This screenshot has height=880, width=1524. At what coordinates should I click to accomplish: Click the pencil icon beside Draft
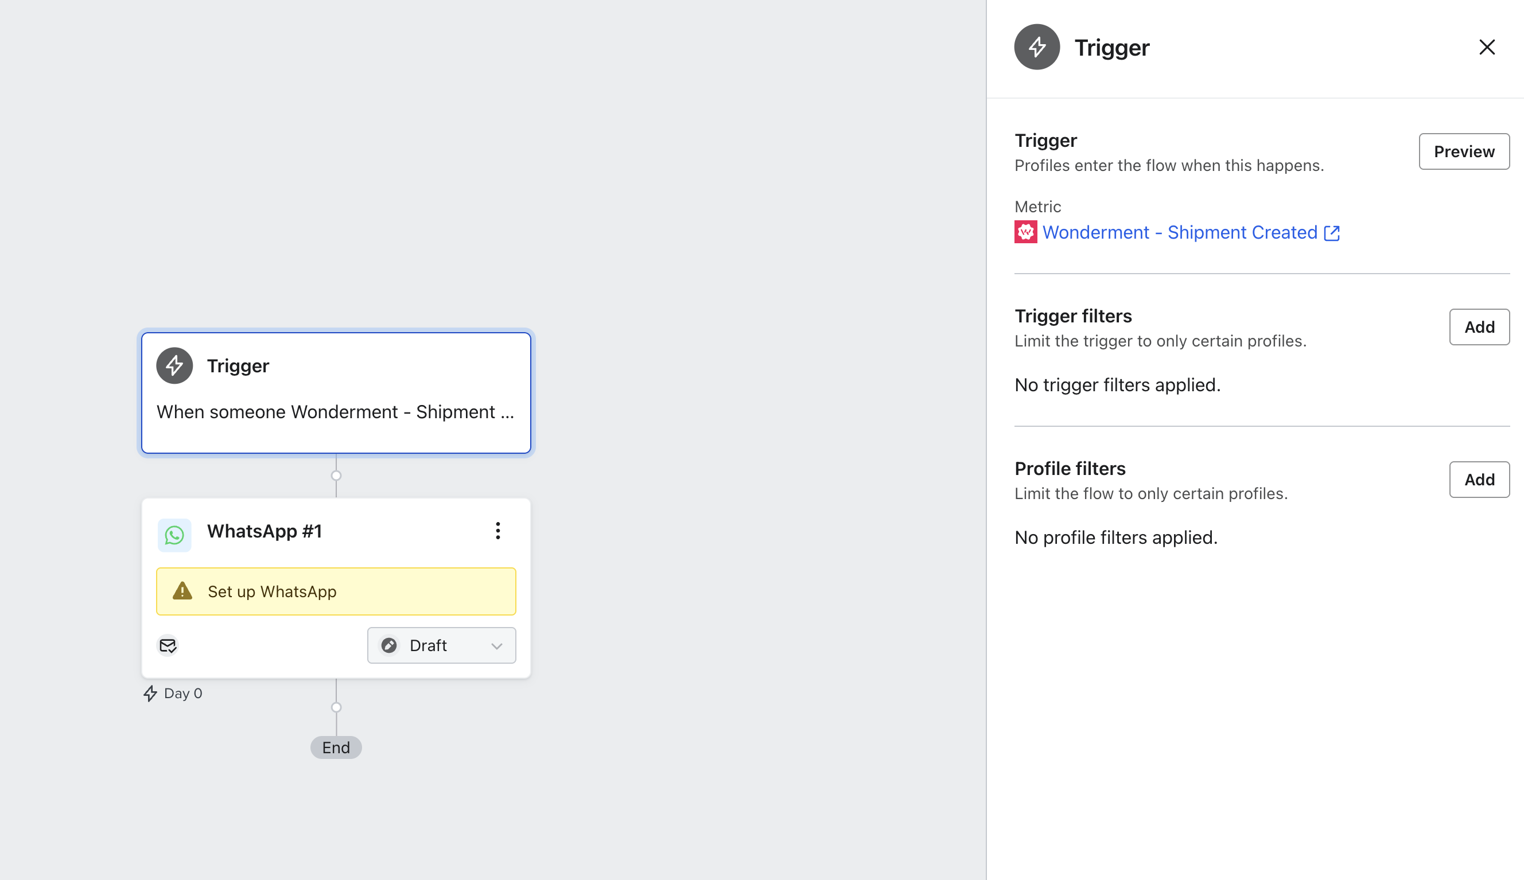pyautogui.click(x=389, y=645)
